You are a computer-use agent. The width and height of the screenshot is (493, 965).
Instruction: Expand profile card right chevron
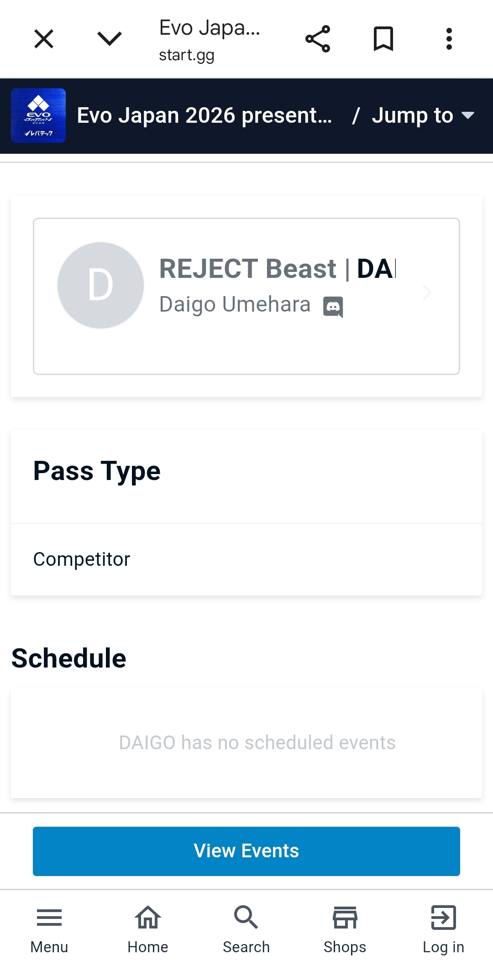click(427, 292)
